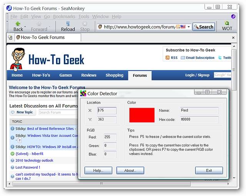Screen dimensions: 246x196
Task: Open the Games site section
Action: coord(65,75)
